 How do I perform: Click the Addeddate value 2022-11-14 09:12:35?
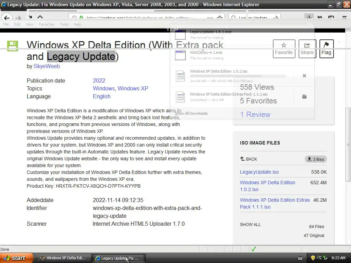[x=118, y=200]
